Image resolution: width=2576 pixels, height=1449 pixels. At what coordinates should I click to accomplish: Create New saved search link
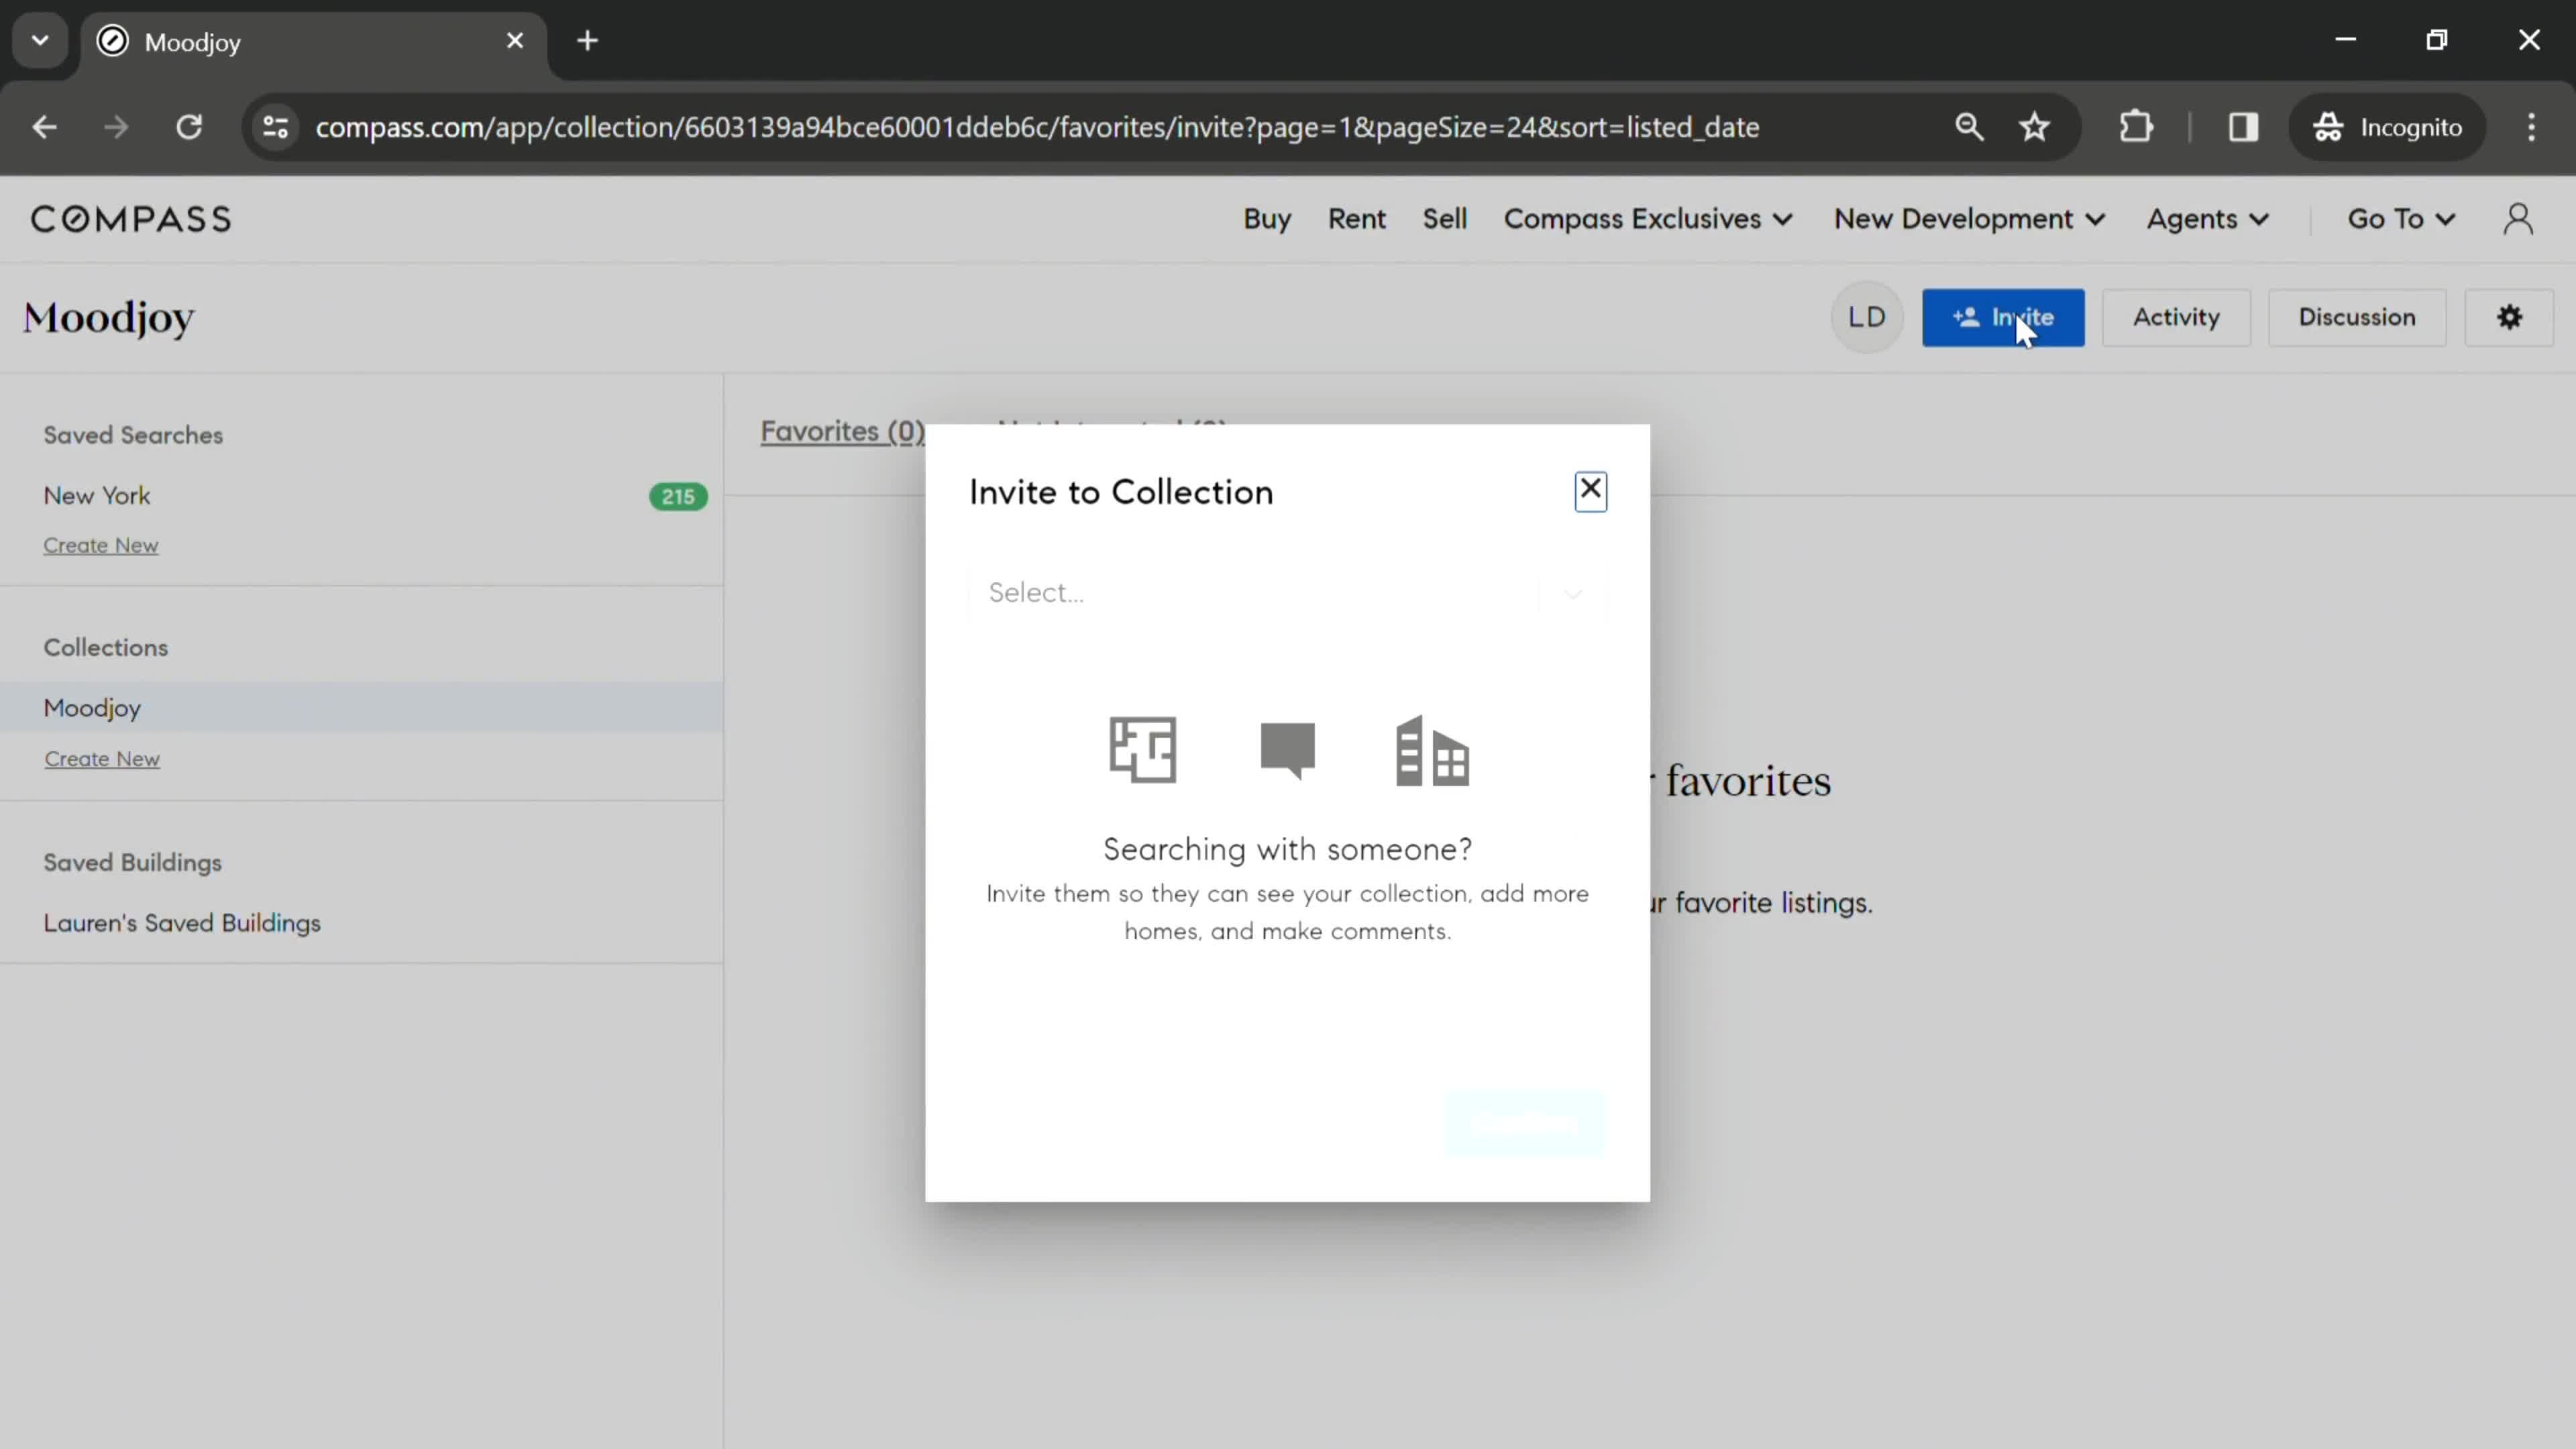pos(100,546)
